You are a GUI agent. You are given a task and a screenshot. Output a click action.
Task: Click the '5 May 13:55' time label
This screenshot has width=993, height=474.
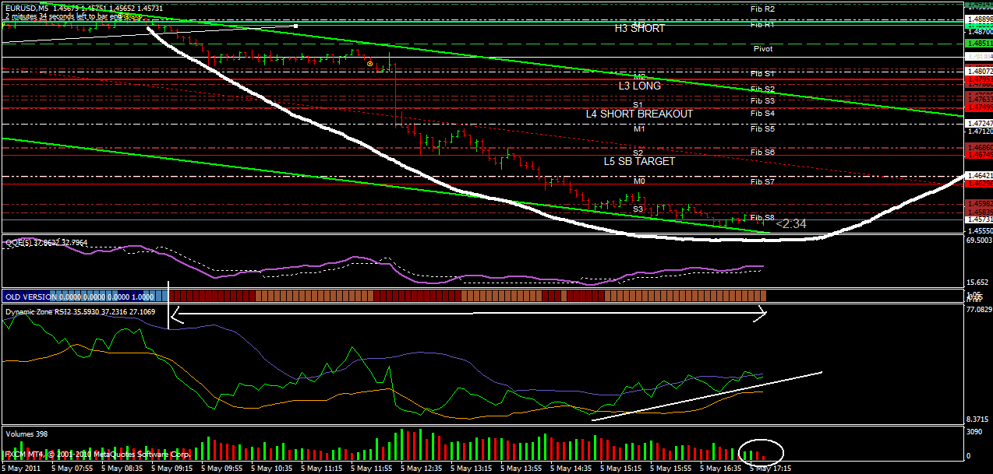click(x=521, y=469)
